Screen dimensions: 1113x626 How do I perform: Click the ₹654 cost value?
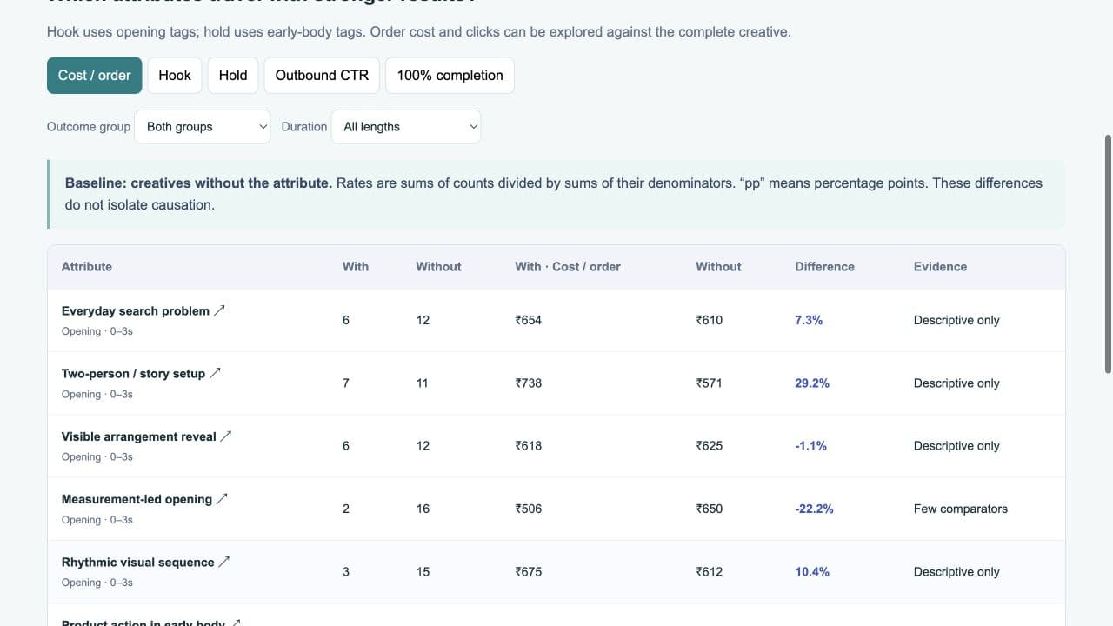(x=529, y=321)
